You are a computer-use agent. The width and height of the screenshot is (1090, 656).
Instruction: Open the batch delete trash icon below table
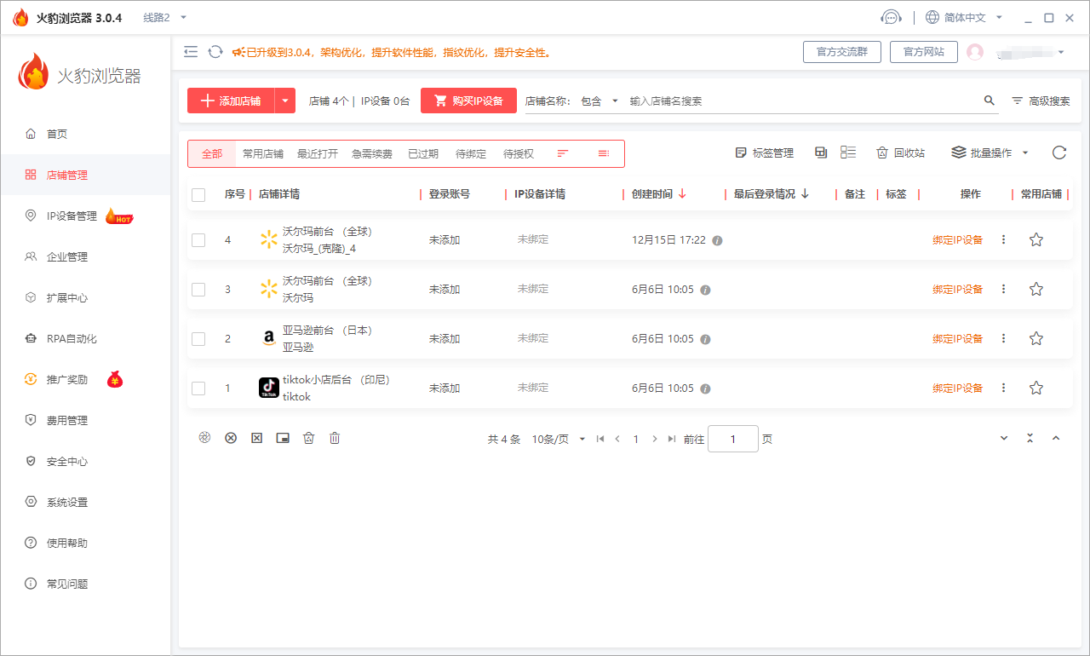pos(334,437)
